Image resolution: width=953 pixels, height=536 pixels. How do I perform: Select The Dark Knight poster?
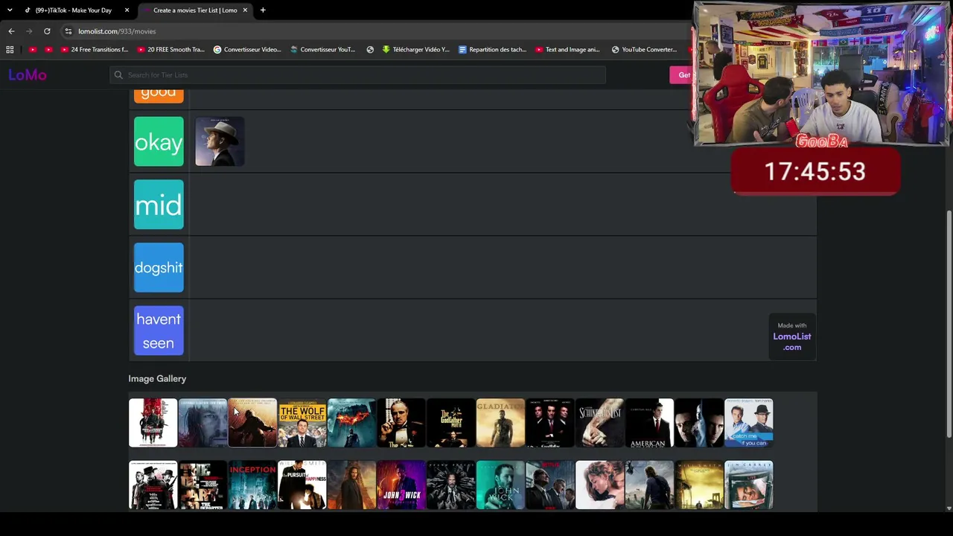pyautogui.click(x=351, y=423)
